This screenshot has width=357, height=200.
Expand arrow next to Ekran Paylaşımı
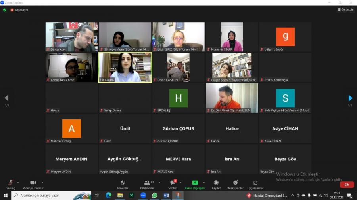coord(204,183)
